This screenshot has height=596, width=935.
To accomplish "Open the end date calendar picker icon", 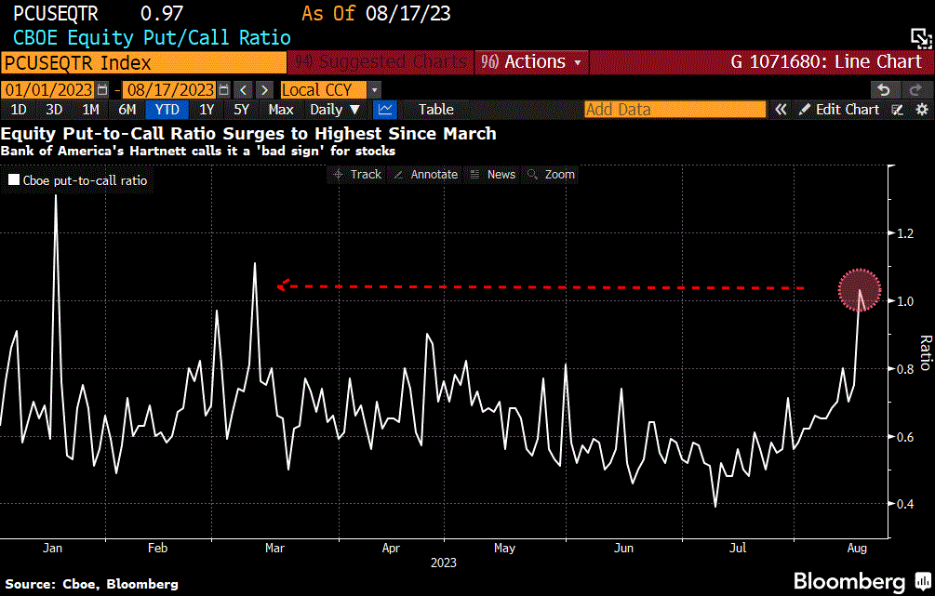I will [223, 90].
